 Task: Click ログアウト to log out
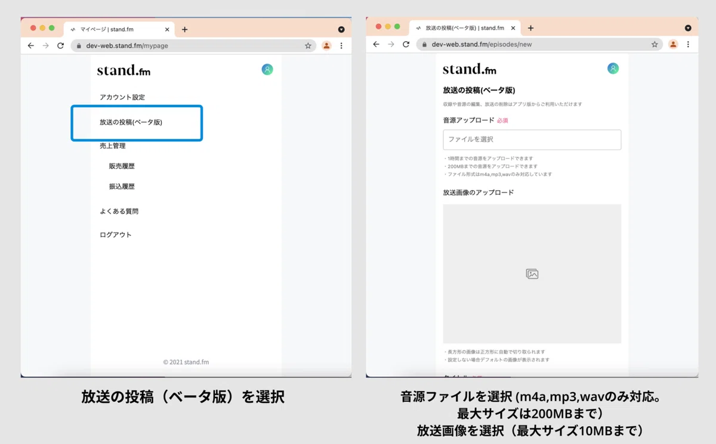[115, 235]
